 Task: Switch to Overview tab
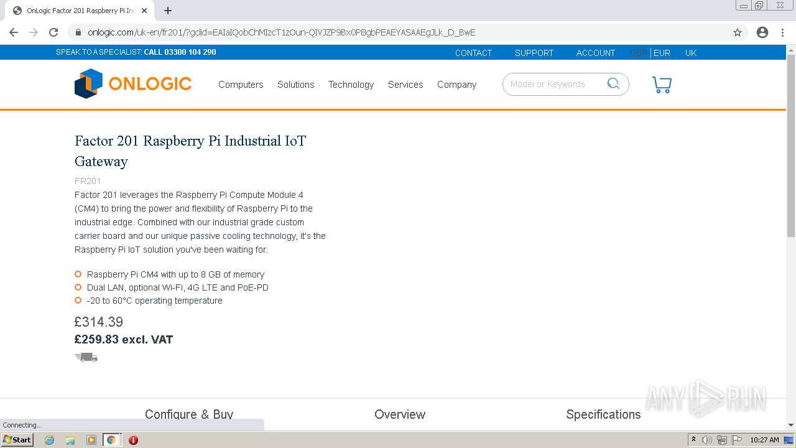[x=400, y=414]
